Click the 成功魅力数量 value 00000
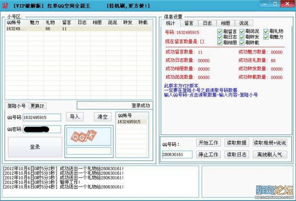Viewport: 296px width, 201px height. click(x=277, y=52)
